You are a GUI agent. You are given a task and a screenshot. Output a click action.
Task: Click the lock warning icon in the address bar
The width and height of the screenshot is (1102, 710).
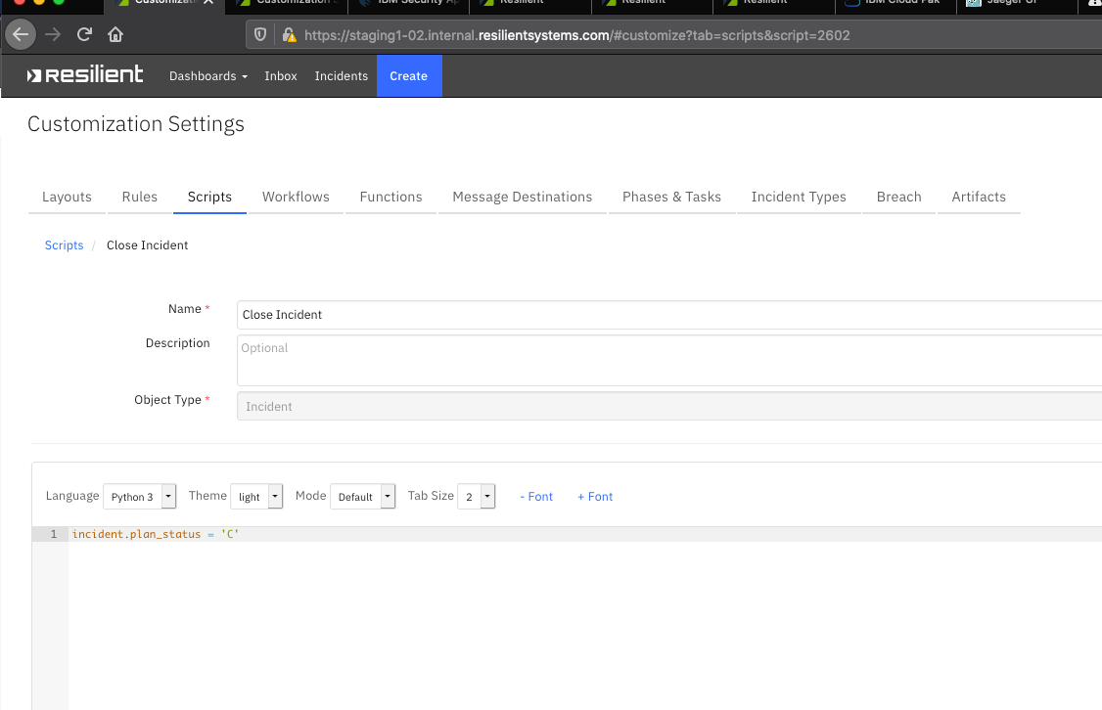[289, 34]
